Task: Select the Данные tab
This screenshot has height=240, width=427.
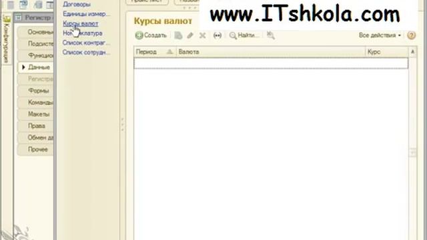Action: [35, 67]
